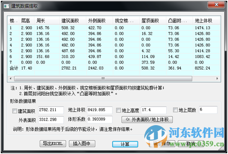Click the 挑空楼... column header
The image size is (228, 154).
pyautogui.click(x=126, y=21)
